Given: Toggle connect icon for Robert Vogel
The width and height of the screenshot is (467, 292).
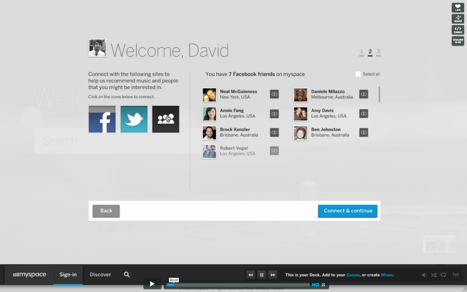Looking at the screenshot, I should (x=274, y=151).
